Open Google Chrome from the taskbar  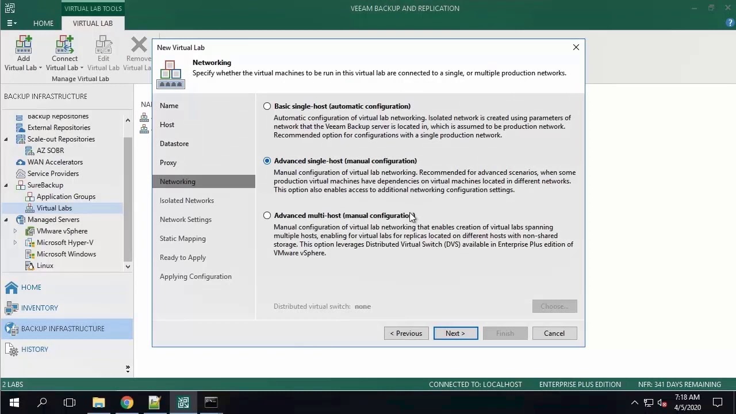(126, 402)
